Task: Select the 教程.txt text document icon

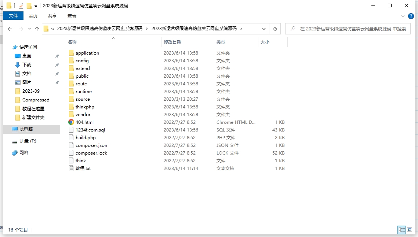Action: [71, 169]
